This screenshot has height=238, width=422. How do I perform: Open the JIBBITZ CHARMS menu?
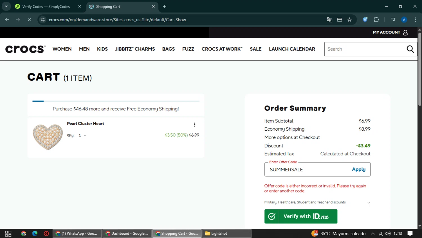[135, 49]
